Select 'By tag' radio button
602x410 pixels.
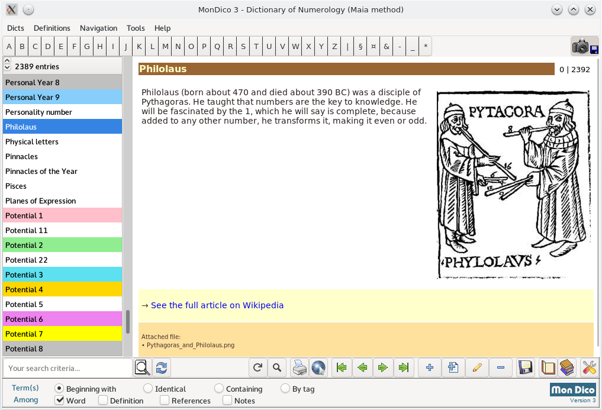click(x=285, y=389)
